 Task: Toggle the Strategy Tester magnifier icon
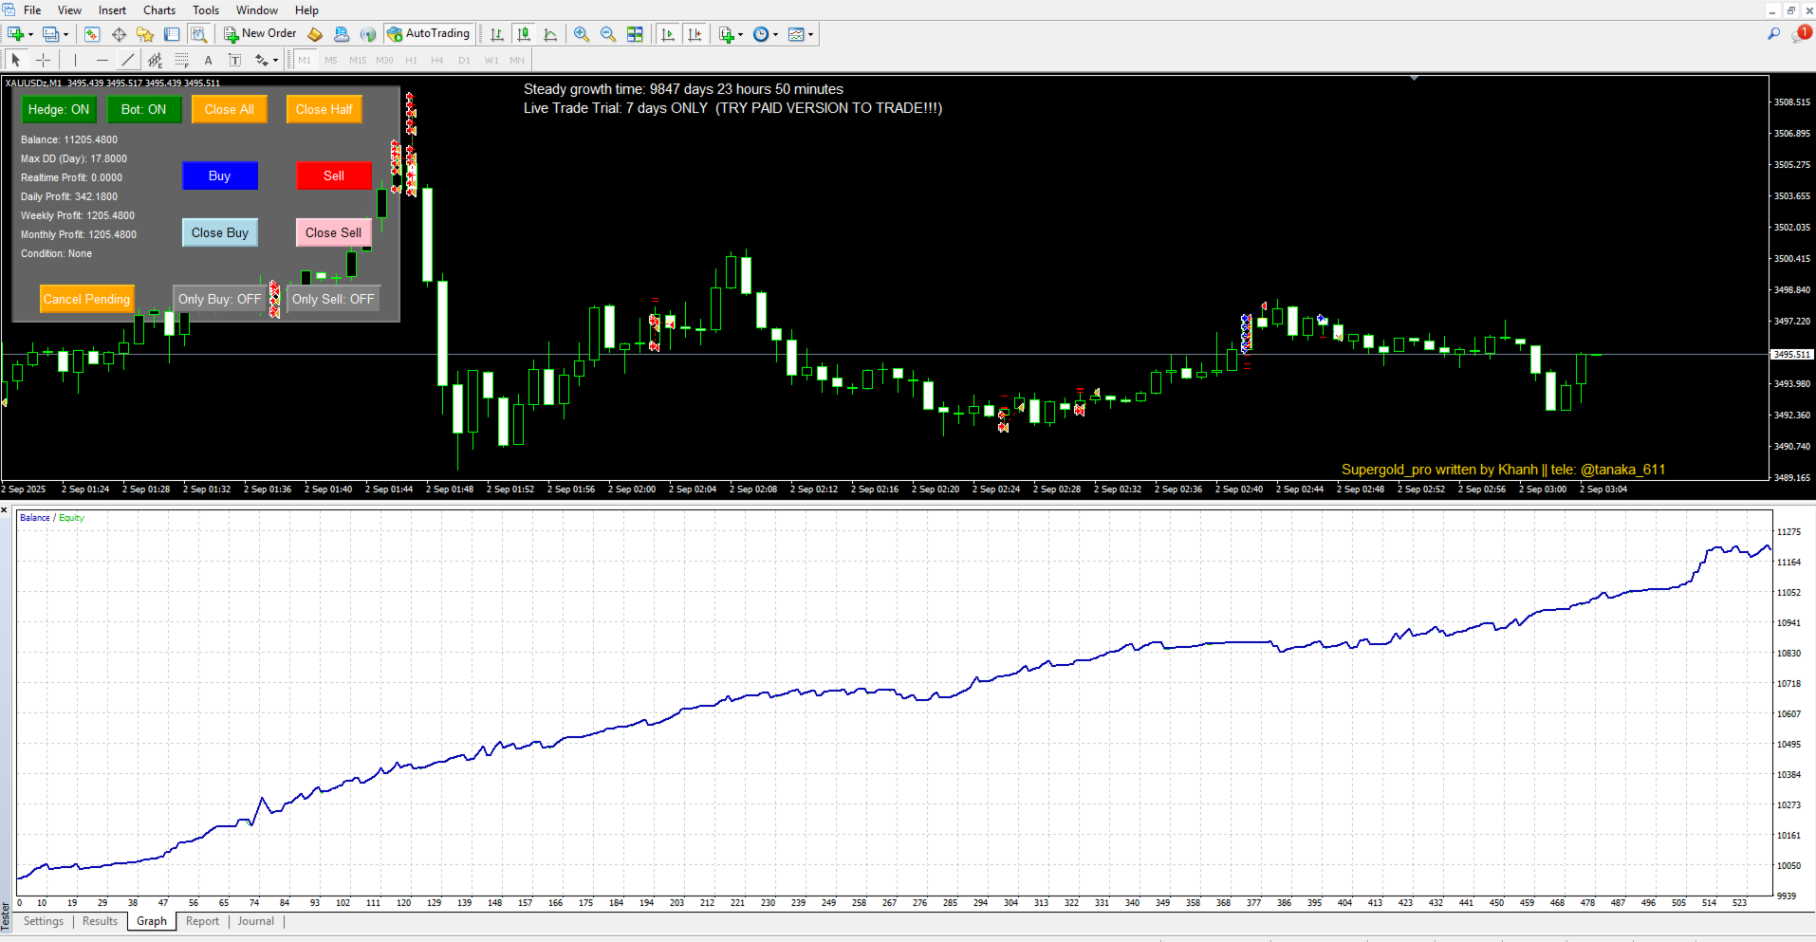[198, 34]
